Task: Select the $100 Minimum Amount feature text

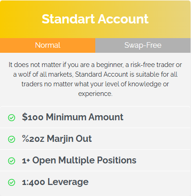Action: point(73,117)
